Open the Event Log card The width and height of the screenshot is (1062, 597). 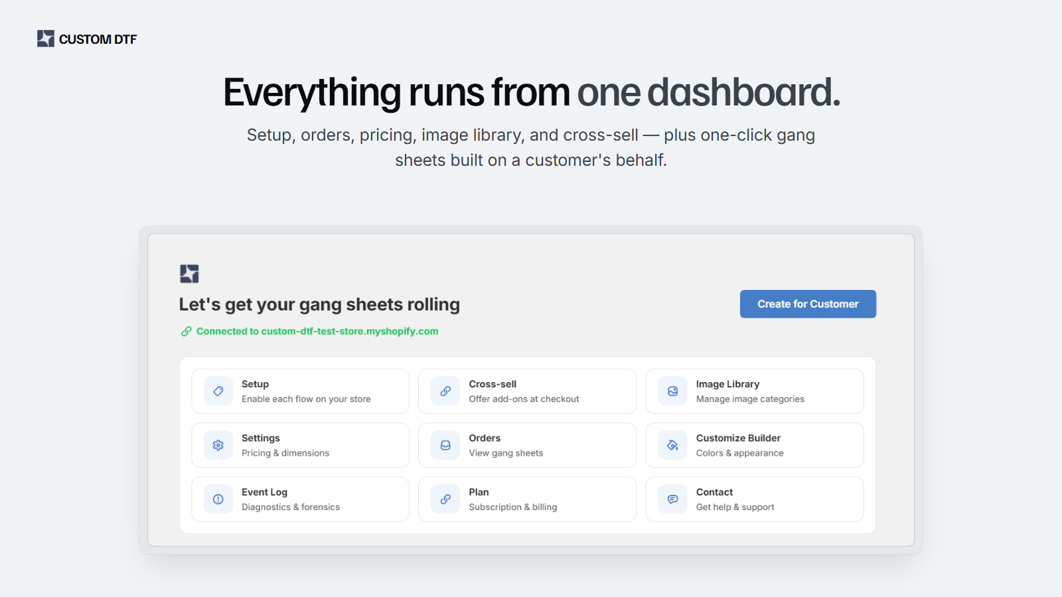[301, 499]
